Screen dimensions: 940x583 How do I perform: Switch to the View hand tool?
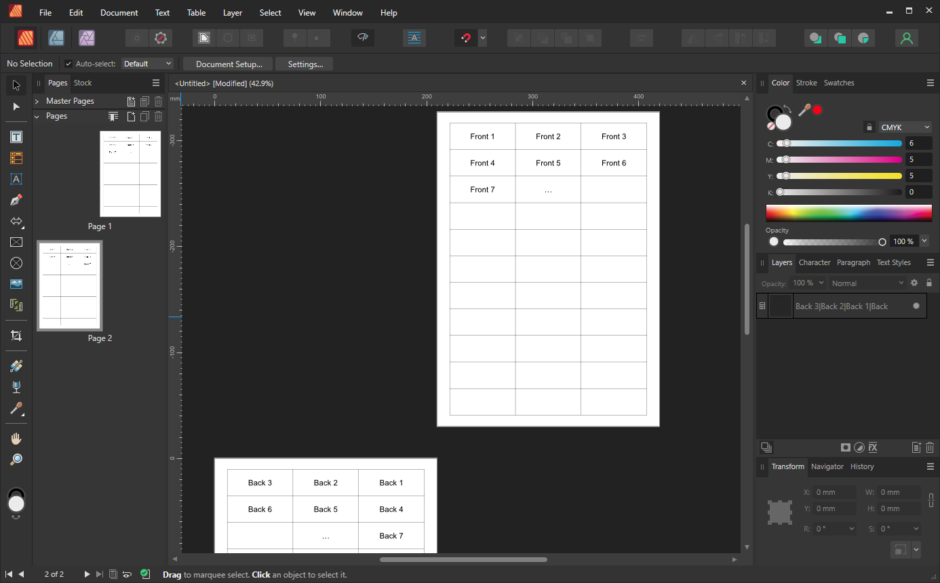[16, 439]
